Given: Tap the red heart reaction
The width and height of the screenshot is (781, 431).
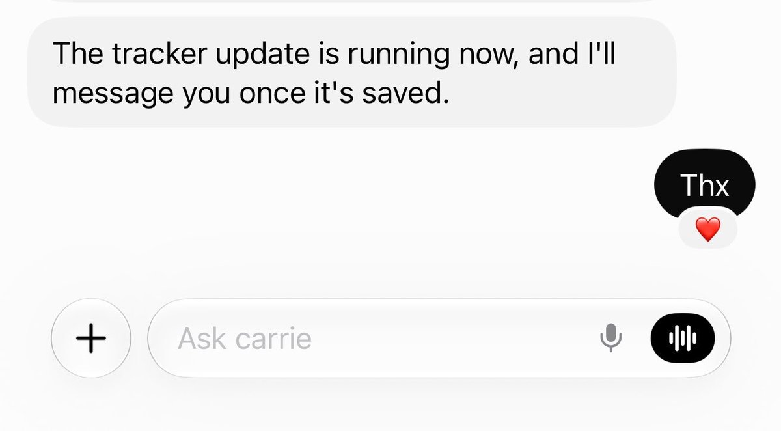Looking at the screenshot, I should 708,229.
